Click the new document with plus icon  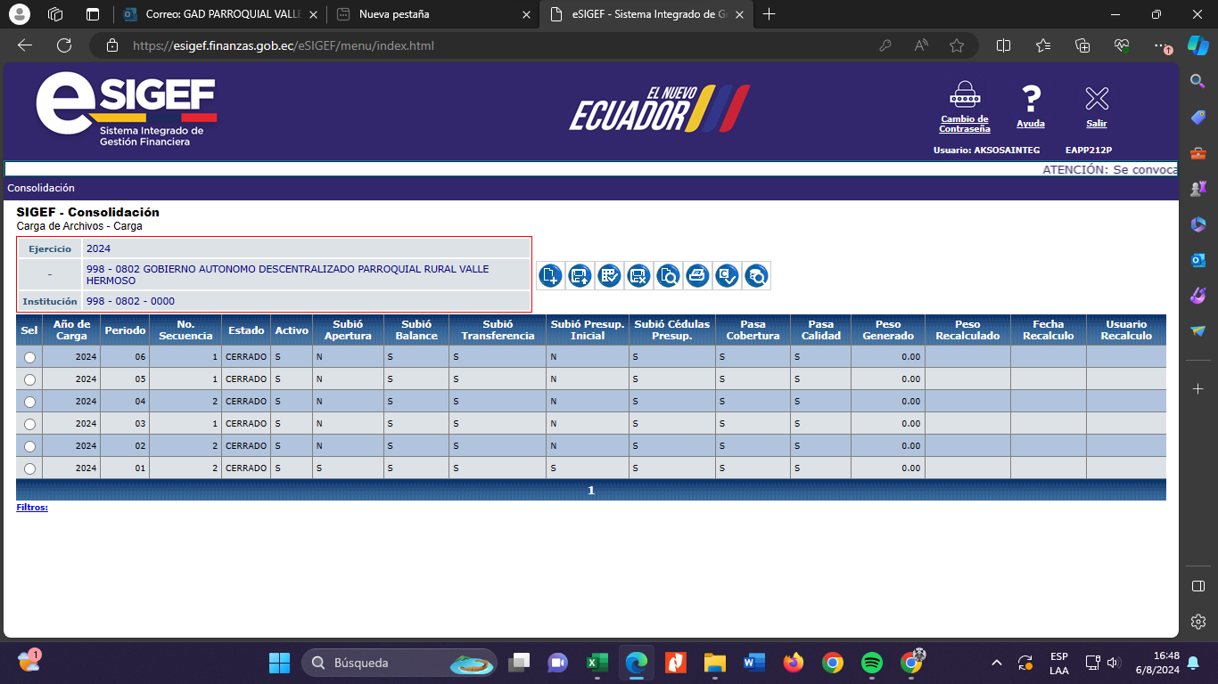tap(550, 276)
